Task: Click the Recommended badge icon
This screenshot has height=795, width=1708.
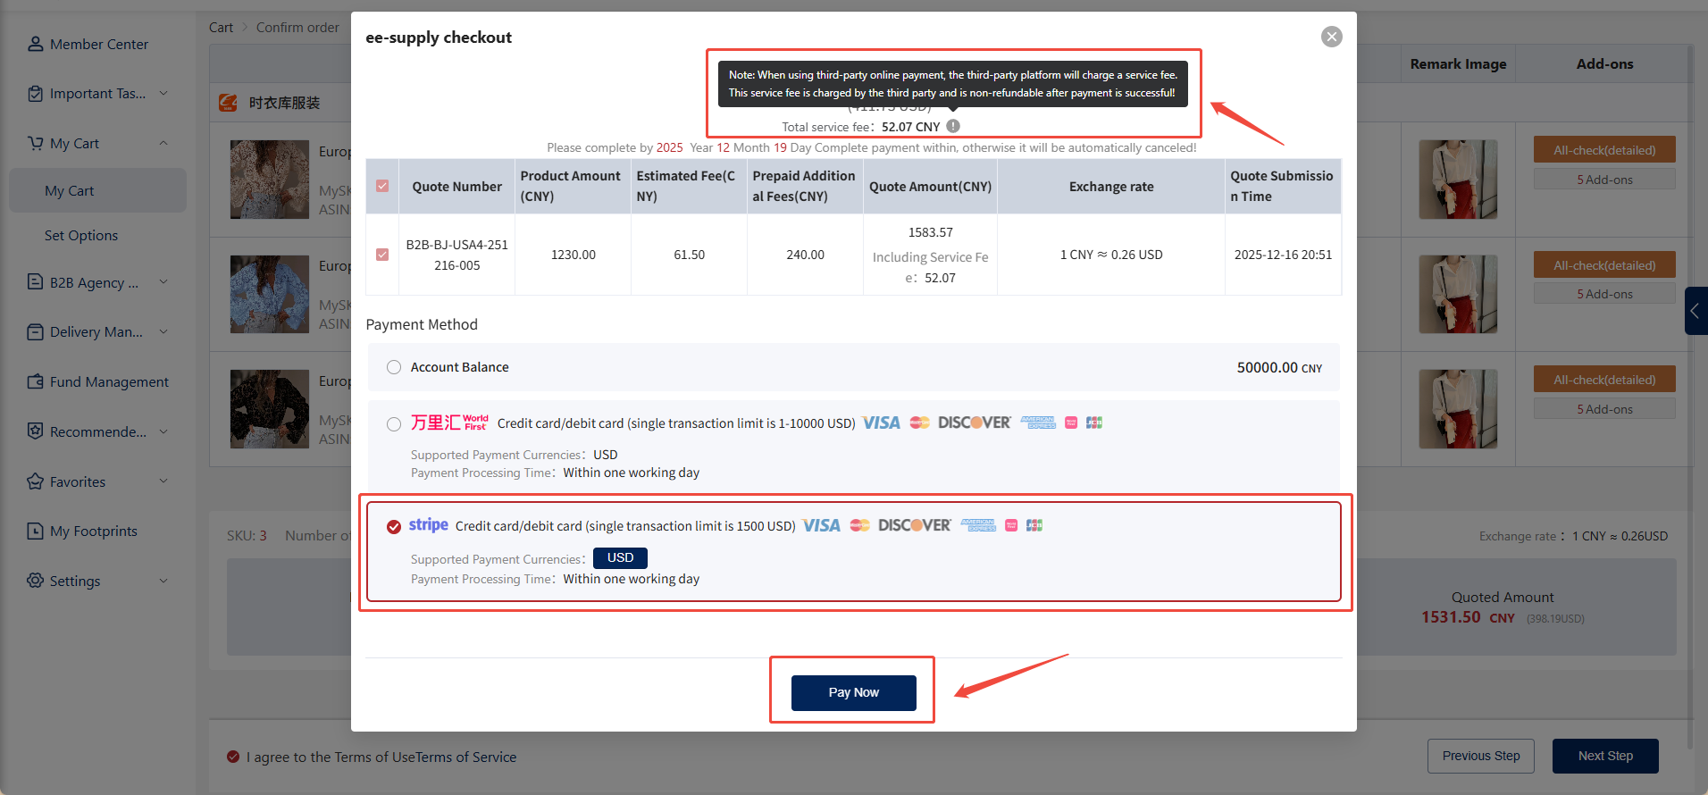Action: 35,431
